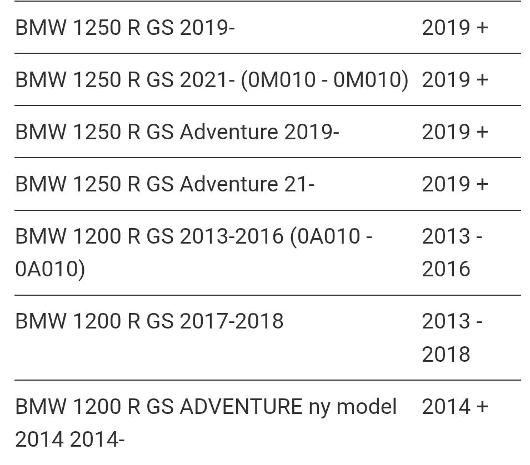Select BMW 1250 R GS Adventure 2019- entry
The height and width of the screenshot is (465, 530).
tap(177, 132)
